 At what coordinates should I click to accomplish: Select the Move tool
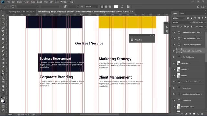pyautogui.click(x=3, y=16)
